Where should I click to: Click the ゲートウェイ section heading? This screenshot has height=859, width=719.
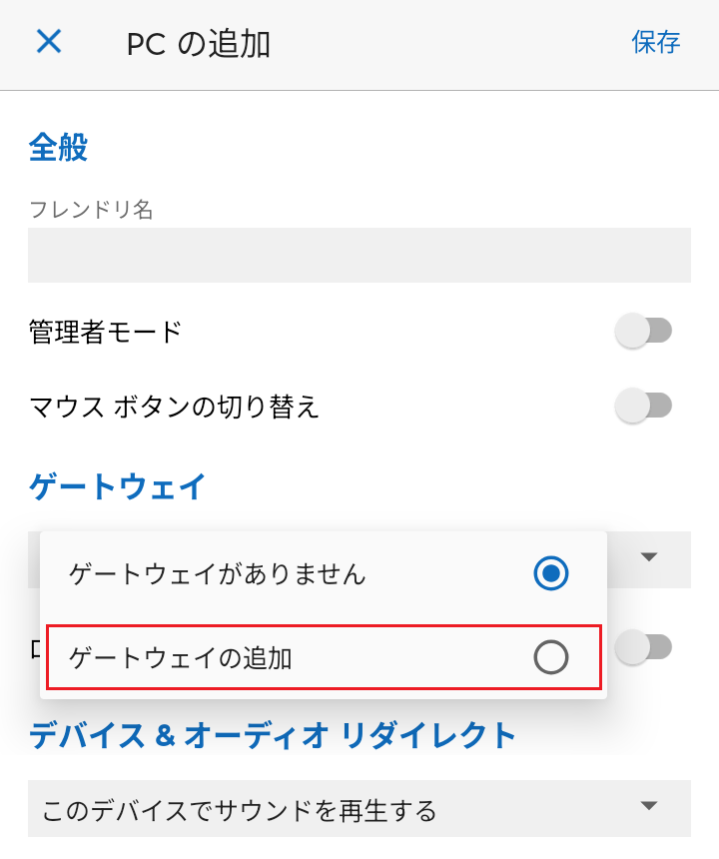tap(118, 486)
